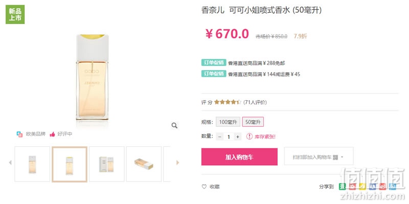Click the thumbs-up 好评中 icon
Screen dimensions: 409x204
pos(53,134)
